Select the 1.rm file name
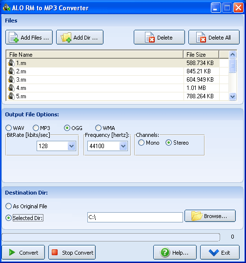This screenshot has height=263, width=246. (21, 63)
